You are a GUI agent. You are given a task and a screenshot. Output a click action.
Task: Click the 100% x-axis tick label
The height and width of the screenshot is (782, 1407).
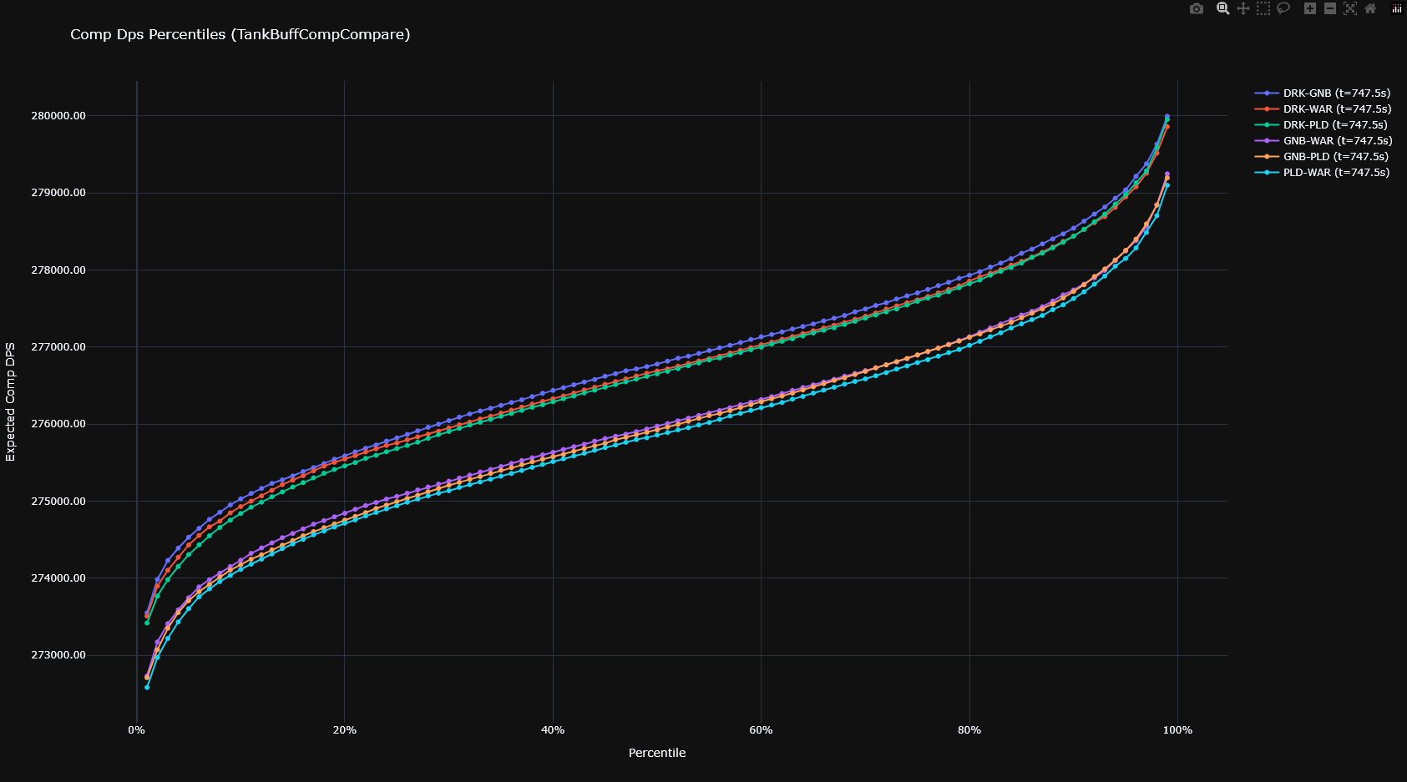pyautogui.click(x=1177, y=730)
